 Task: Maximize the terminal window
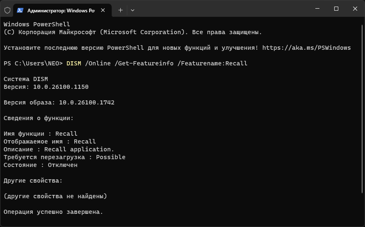336,9
